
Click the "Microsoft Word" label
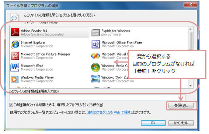[32, 66]
